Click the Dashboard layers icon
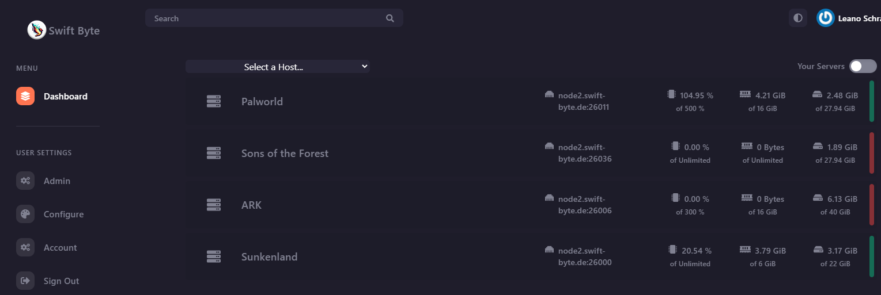Viewport: 881px width, 295px height. 25,97
